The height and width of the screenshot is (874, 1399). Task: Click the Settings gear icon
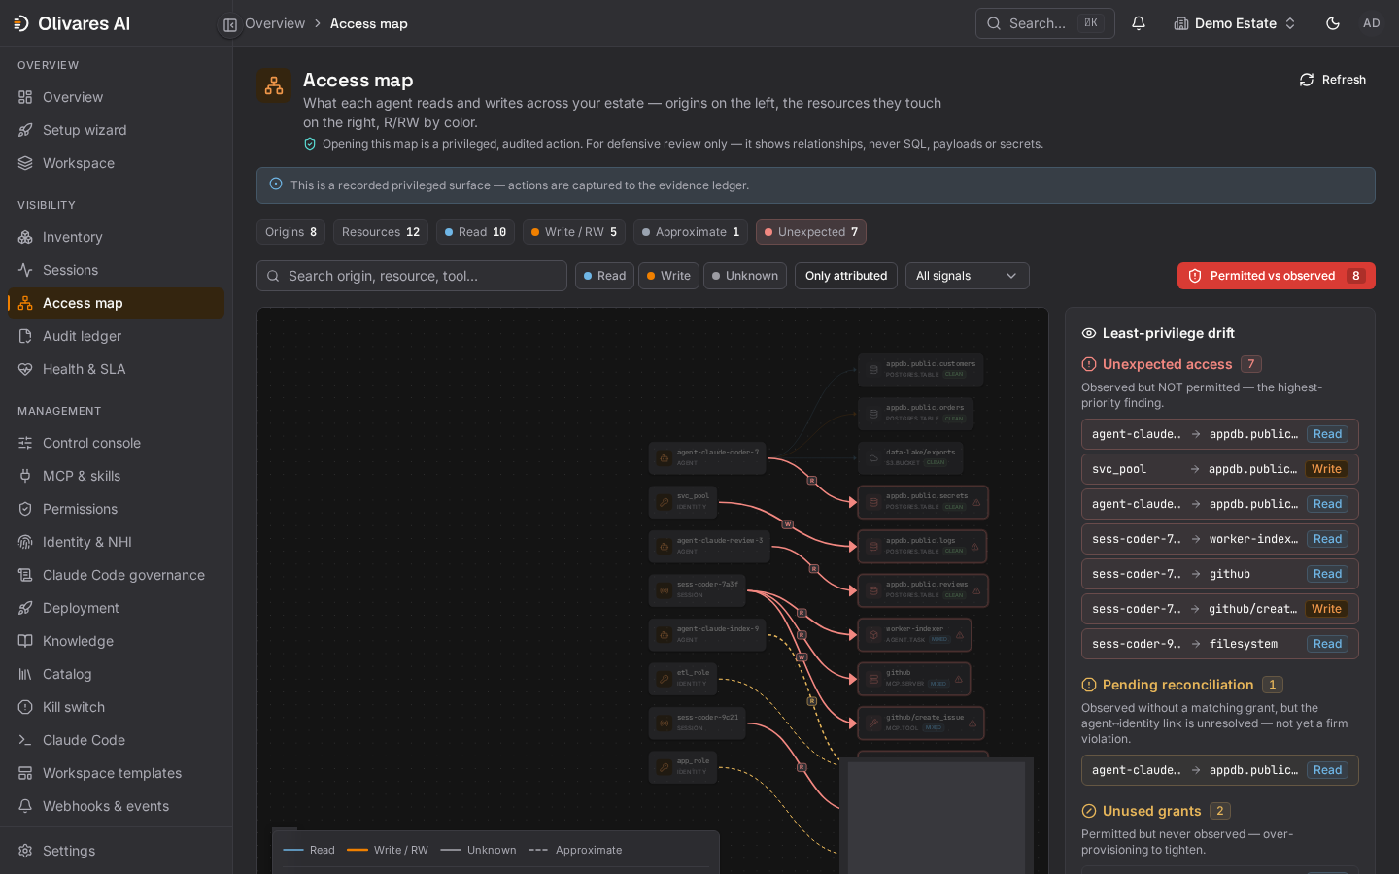click(25, 851)
